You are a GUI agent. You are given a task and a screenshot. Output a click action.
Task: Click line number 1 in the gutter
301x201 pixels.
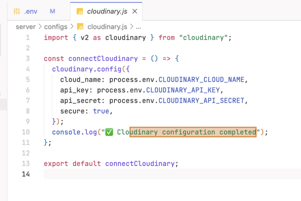point(28,37)
